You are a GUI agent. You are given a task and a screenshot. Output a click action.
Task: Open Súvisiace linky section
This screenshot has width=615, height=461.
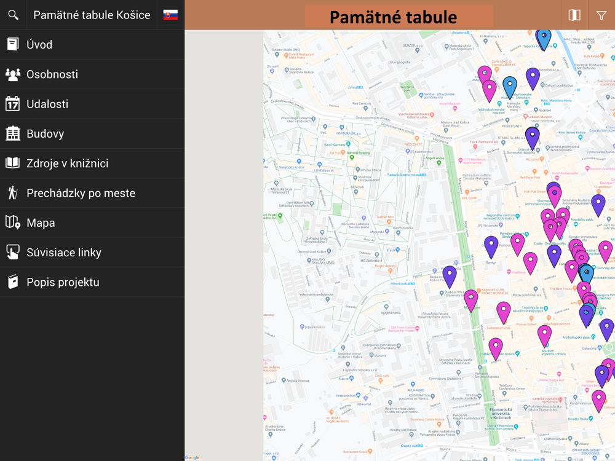click(92, 253)
